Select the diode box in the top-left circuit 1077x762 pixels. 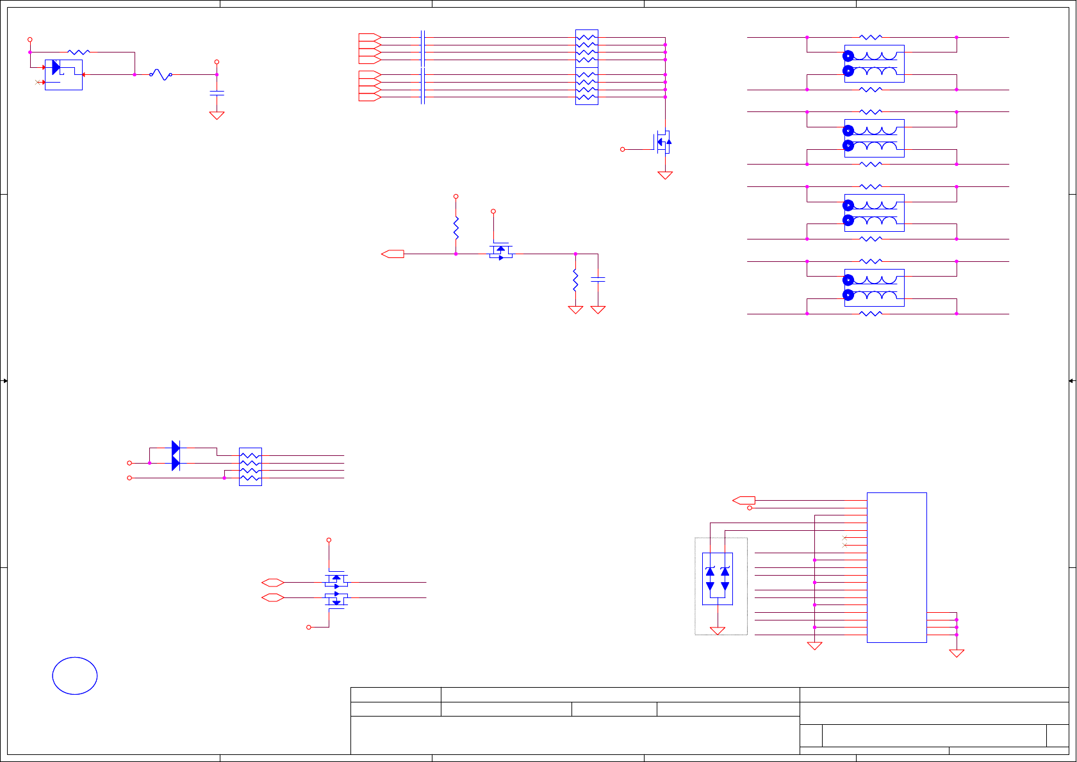tap(63, 75)
